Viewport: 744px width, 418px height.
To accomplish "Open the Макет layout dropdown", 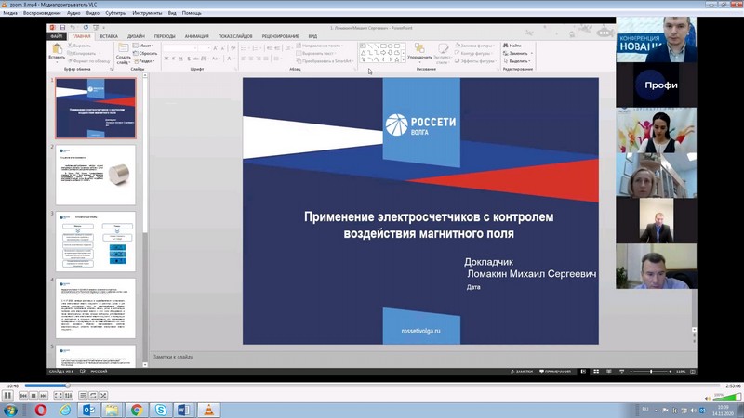I will click(x=143, y=46).
